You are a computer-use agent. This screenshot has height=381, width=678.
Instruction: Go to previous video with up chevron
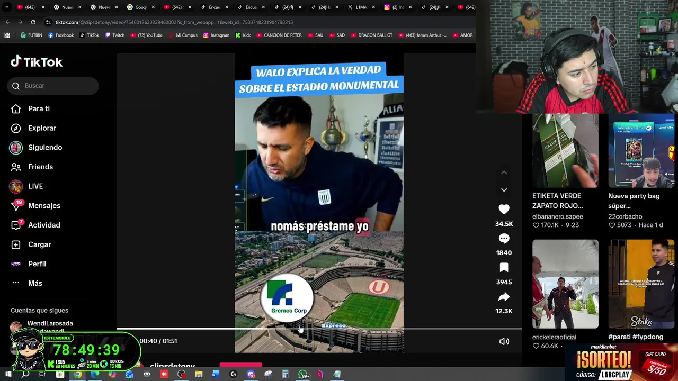point(504,173)
